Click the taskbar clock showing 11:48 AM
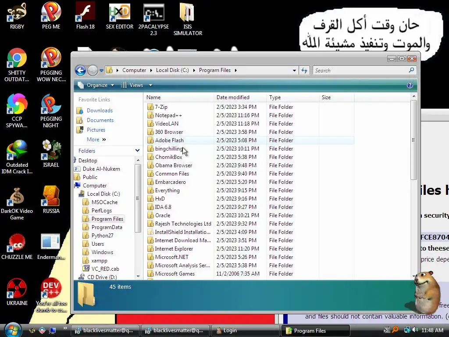The image size is (449, 337). point(432,330)
